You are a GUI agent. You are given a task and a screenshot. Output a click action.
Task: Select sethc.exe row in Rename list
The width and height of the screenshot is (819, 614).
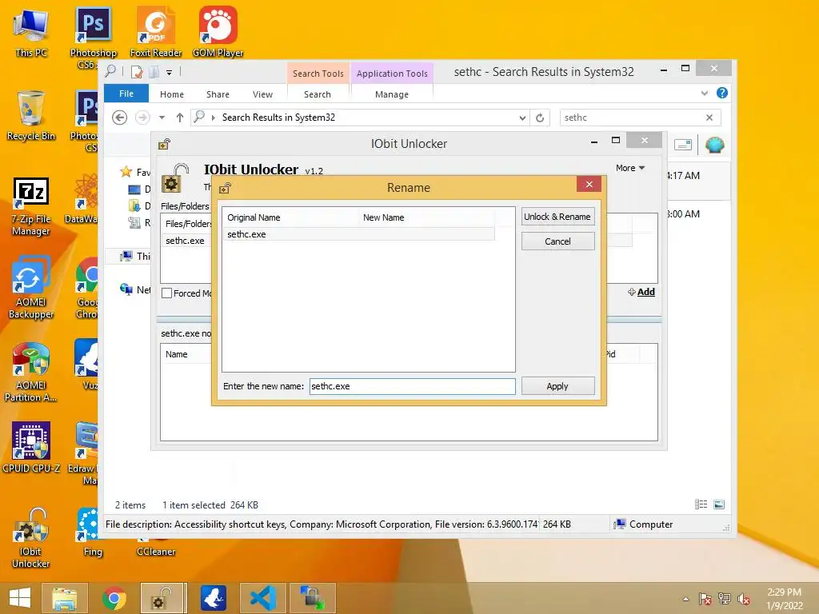(x=358, y=234)
